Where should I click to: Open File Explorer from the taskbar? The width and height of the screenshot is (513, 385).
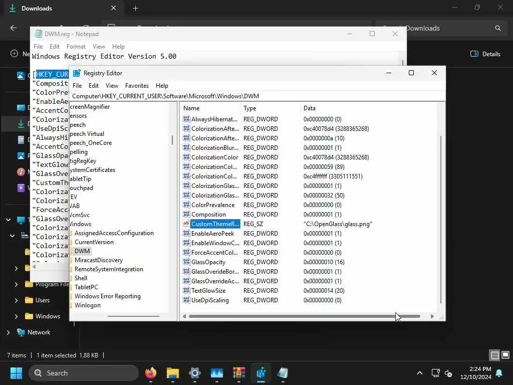click(x=173, y=373)
